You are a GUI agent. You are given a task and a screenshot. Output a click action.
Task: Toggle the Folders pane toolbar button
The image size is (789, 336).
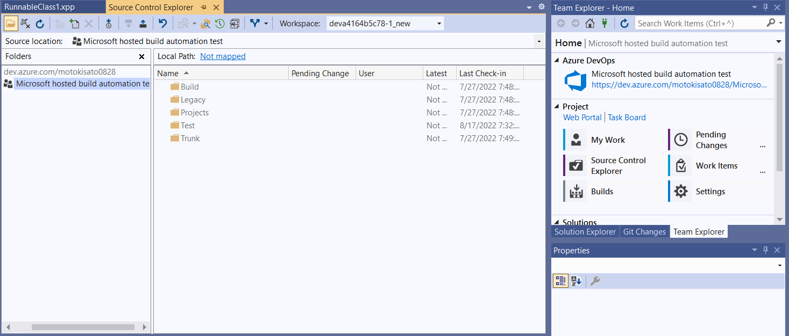coord(11,24)
